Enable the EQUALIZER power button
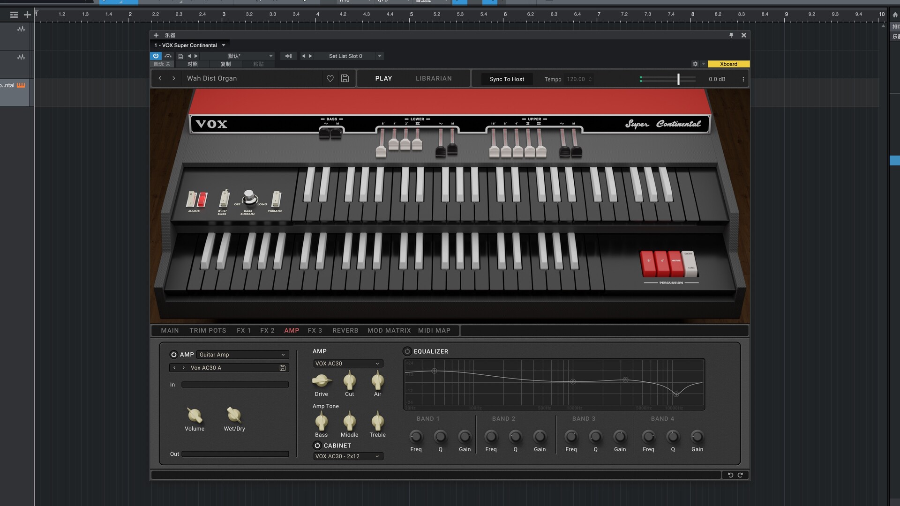This screenshot has height=506, width=900. point(407,351)
